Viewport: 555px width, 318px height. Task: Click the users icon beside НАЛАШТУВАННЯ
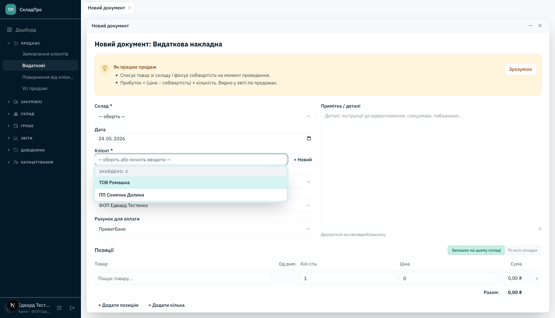pos(16,162)
